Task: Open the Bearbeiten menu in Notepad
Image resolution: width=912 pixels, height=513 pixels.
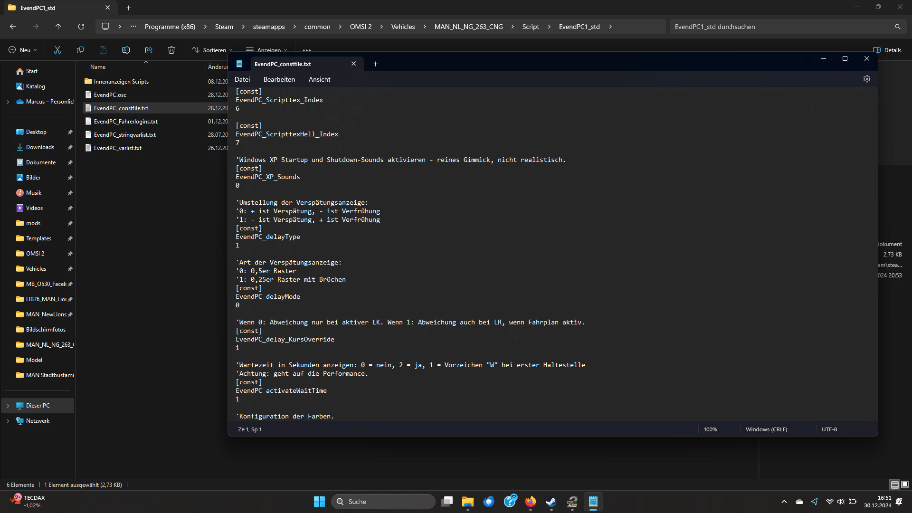Action: click(279, 79)
